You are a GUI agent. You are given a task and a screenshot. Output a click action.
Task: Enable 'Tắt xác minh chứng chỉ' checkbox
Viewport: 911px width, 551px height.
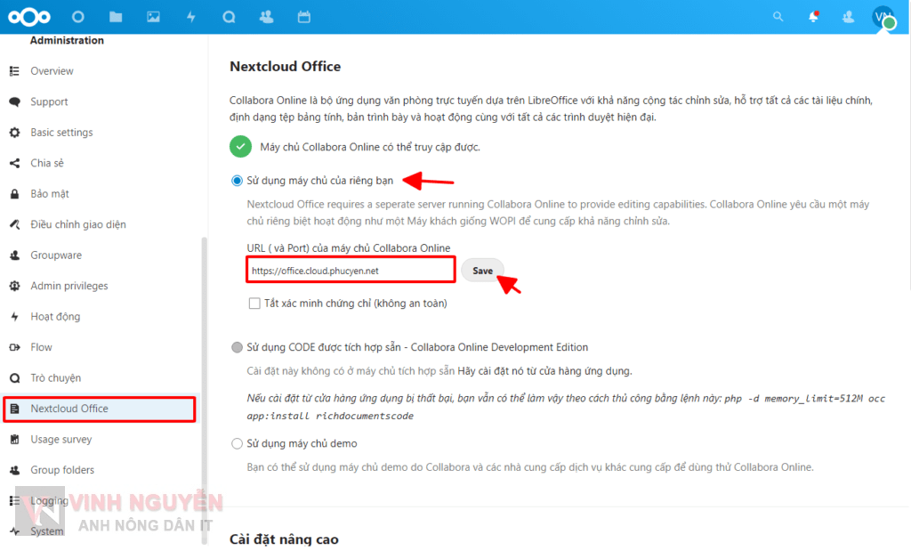254,304
